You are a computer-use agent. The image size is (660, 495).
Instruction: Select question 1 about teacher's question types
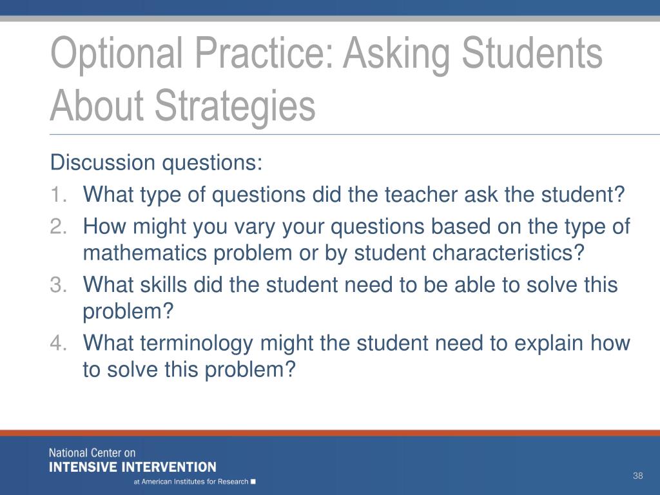[354, 195]
